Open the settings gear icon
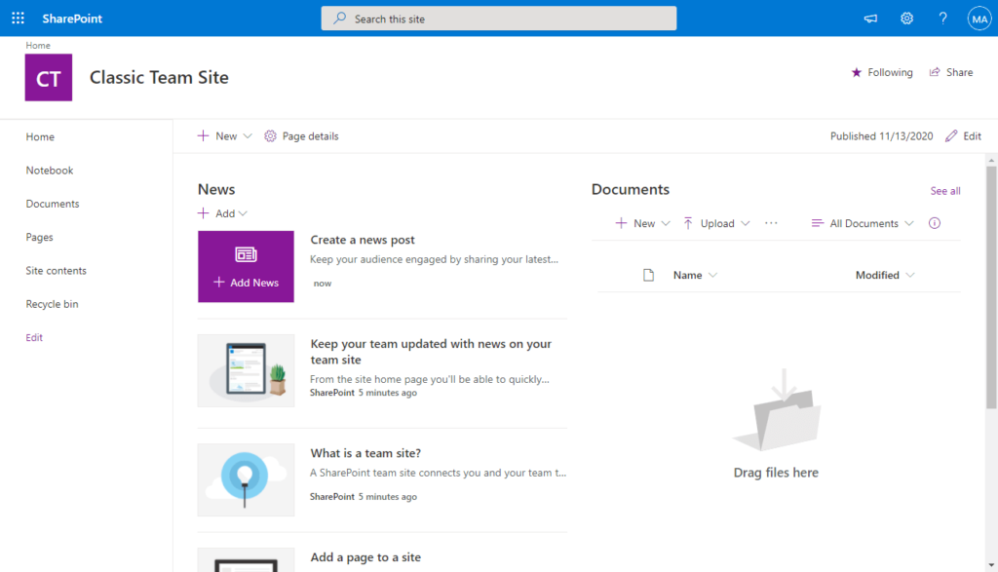998x572 pixels. click(x=906, y=19)
